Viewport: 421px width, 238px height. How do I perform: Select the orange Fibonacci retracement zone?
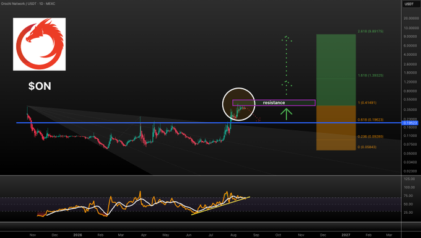pos(336,128)
